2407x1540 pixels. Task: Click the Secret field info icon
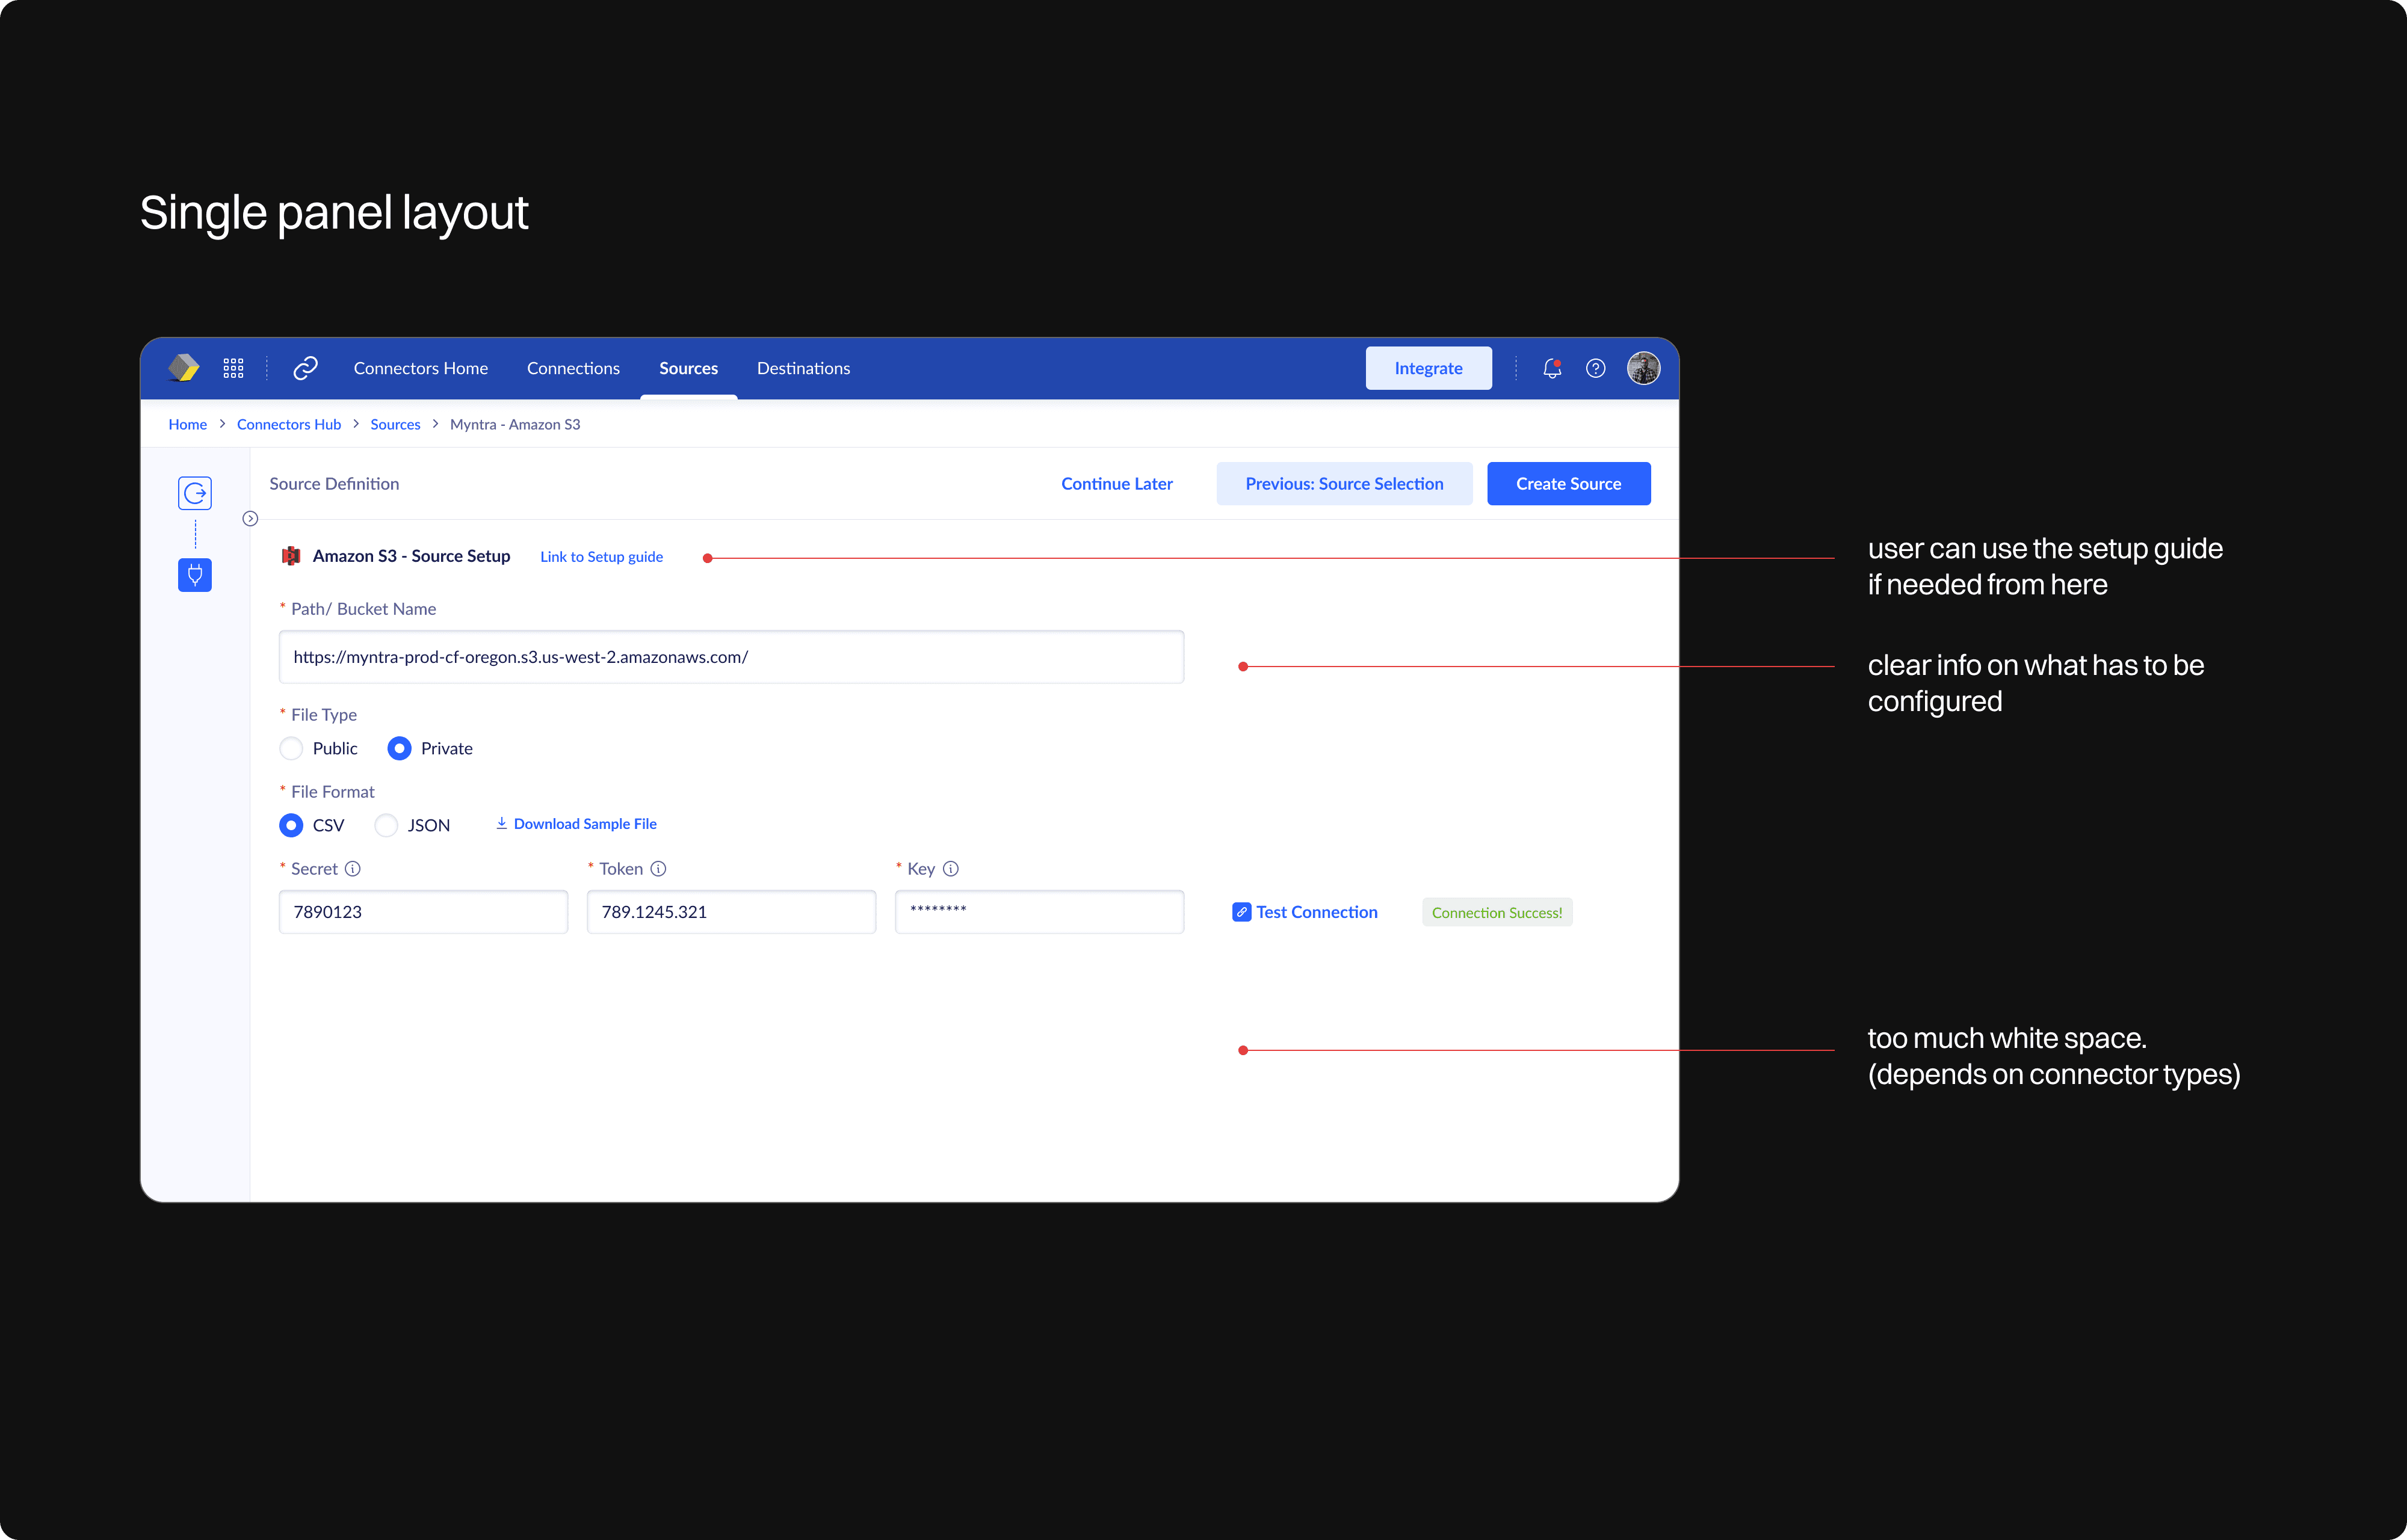click(x=353, y=869)
